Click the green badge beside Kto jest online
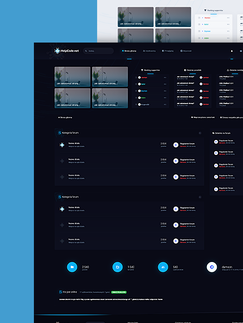The width and height of the screenshot is (243, 323). (x=119, y=292)
